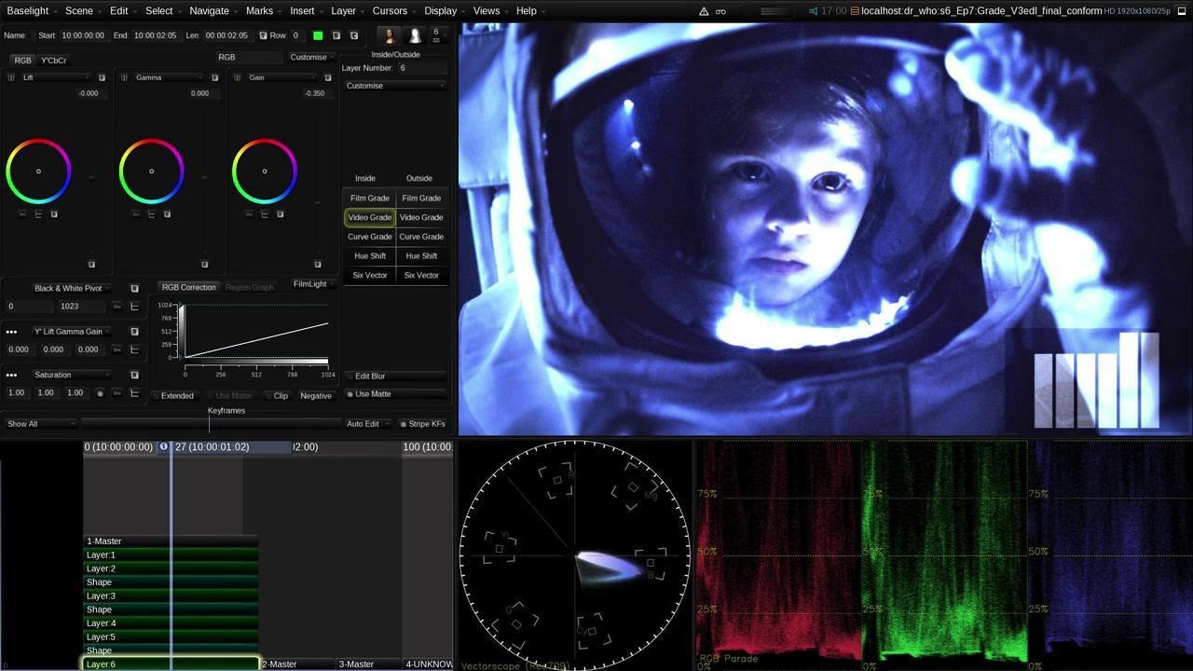
Task: Open the Lift parameter dropdown
Action: pos(54,77)
